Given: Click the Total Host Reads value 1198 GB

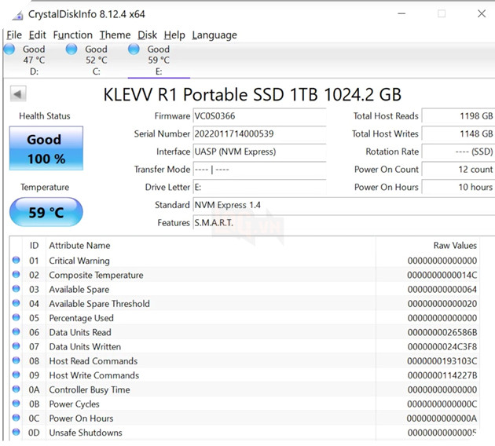Looking at the screenshot, I should [458, 115].
